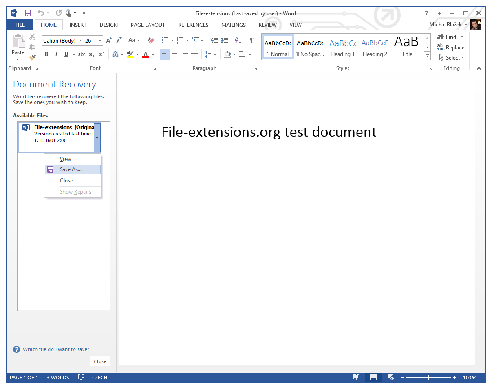The image size is (494, 391).
Task: Cut selection with scissors icon
Action: (x=32, y=37)
